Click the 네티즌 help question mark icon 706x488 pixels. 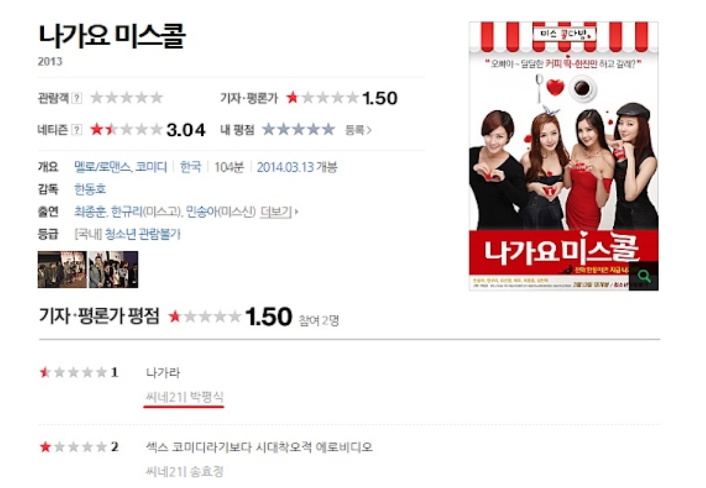pyautogui.click(x=77, y=130)
